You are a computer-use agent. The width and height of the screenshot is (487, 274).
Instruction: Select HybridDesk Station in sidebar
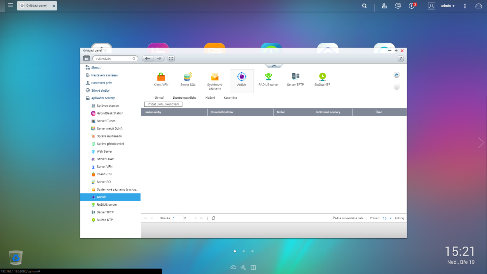tap(110, 113)
